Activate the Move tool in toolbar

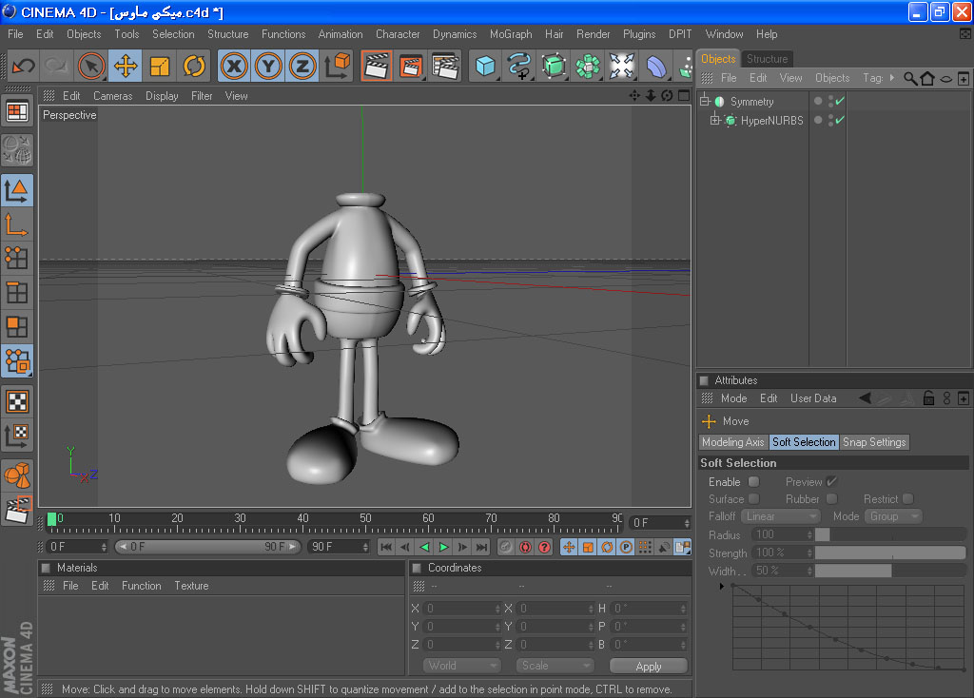(126, 66)
